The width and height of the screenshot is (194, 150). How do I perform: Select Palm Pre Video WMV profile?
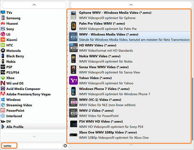point(130,26)
